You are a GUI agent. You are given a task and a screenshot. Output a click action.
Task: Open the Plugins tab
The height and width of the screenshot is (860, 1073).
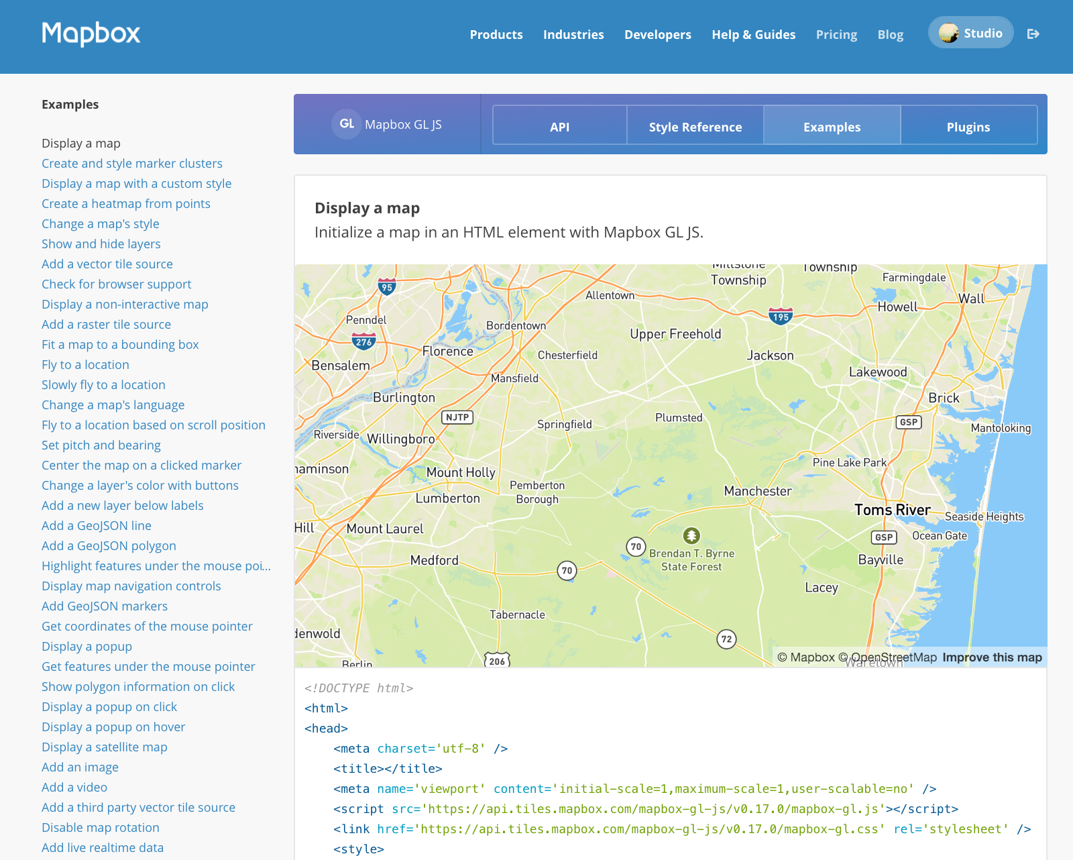[968, 125]
